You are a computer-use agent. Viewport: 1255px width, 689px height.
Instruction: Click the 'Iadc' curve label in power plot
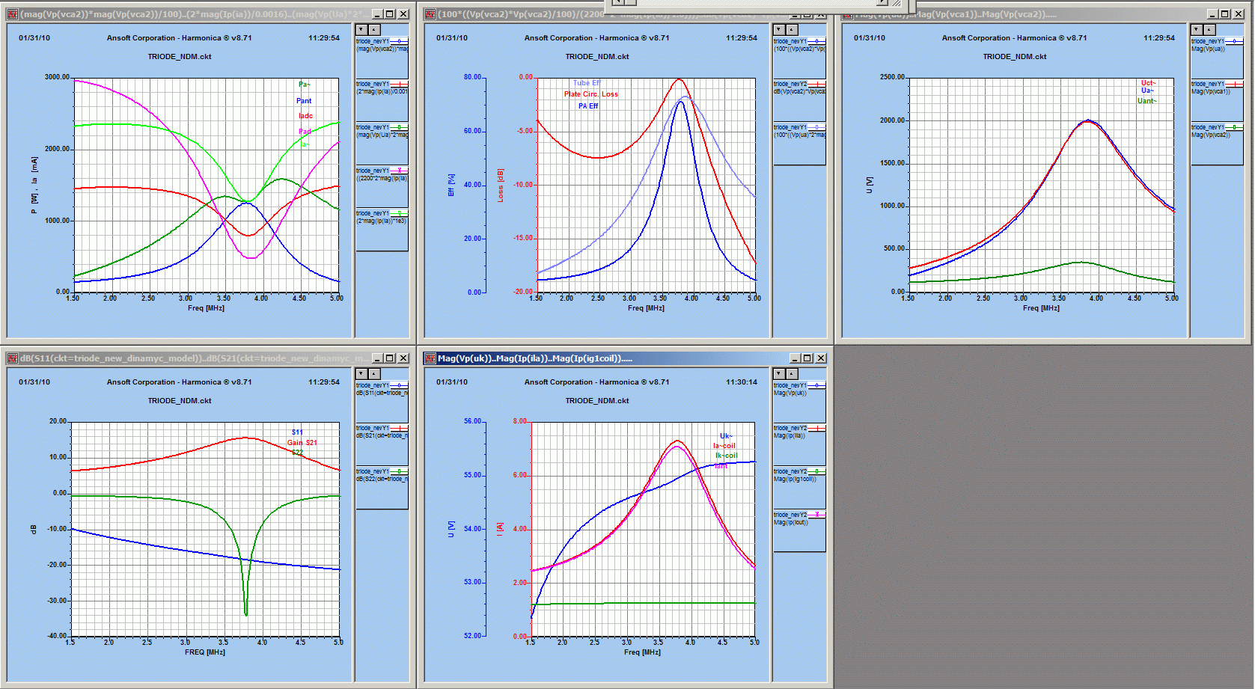[305, 116]
